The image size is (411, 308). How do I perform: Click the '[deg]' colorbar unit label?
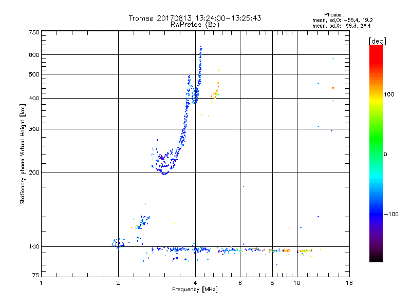pyautogui.click(x=377, y=41)
